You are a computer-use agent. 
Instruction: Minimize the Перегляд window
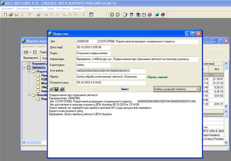pos(187,34)
